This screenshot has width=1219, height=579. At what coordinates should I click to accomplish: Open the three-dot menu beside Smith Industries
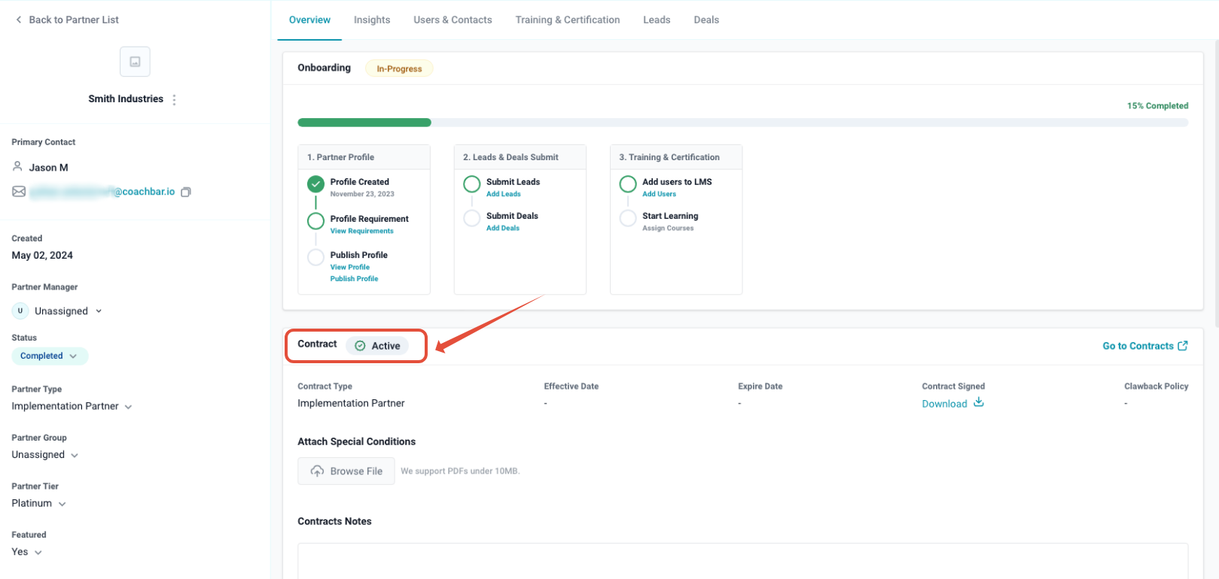point(174,99)
